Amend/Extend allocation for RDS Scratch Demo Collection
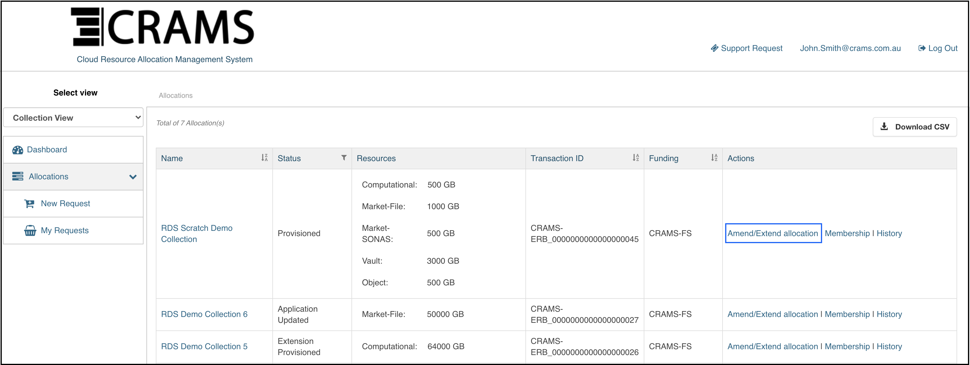The height and width of the screenshot is (365, 970). click(773, 233)
